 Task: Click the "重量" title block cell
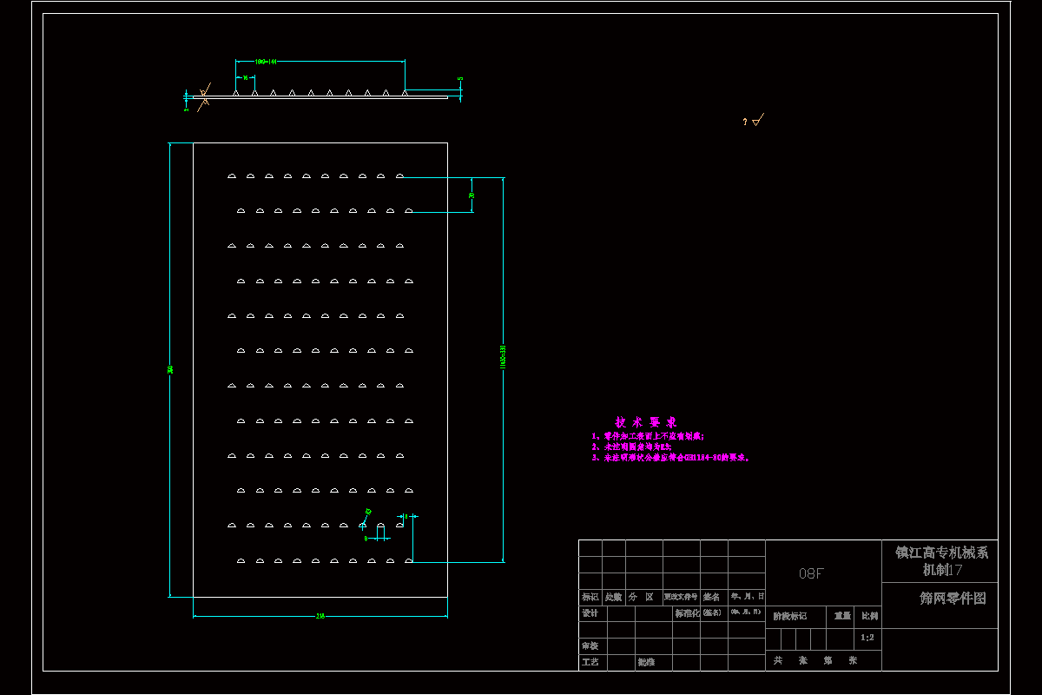point(842,616)
